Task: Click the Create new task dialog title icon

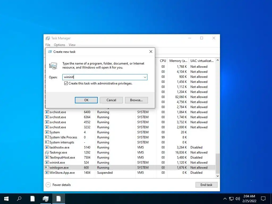Action: [x=50, y=52]
